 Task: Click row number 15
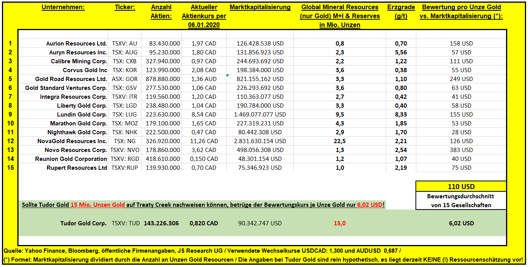(10, 168)
